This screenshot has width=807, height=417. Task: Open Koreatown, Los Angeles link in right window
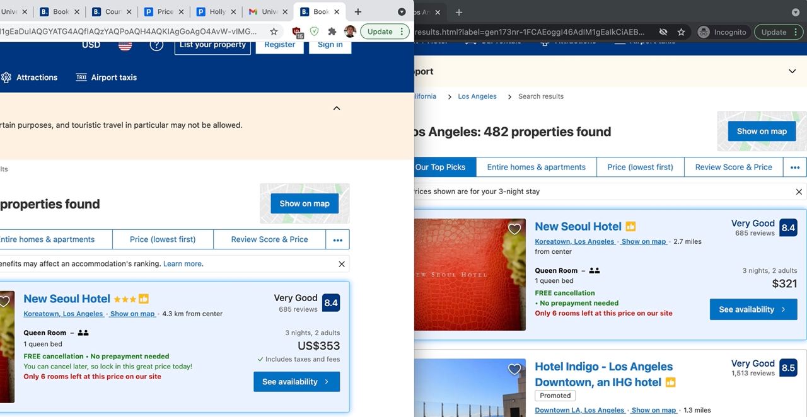574,241
